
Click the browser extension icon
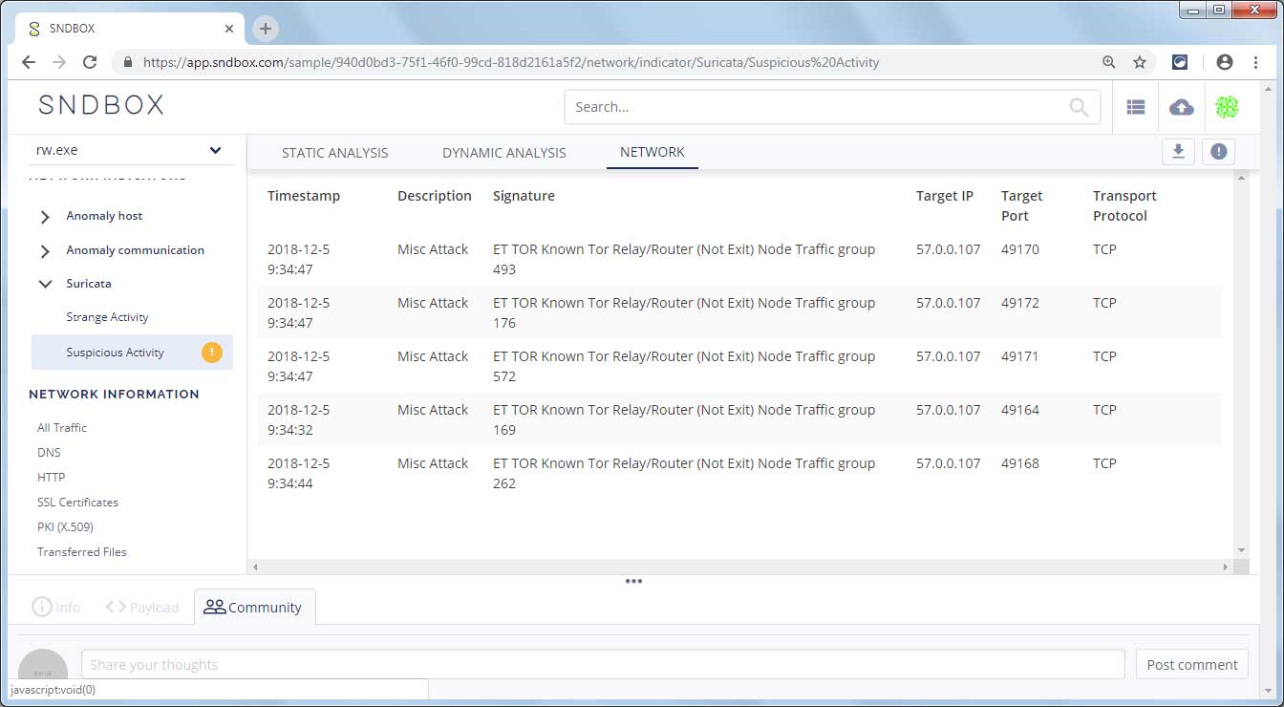1180,62
